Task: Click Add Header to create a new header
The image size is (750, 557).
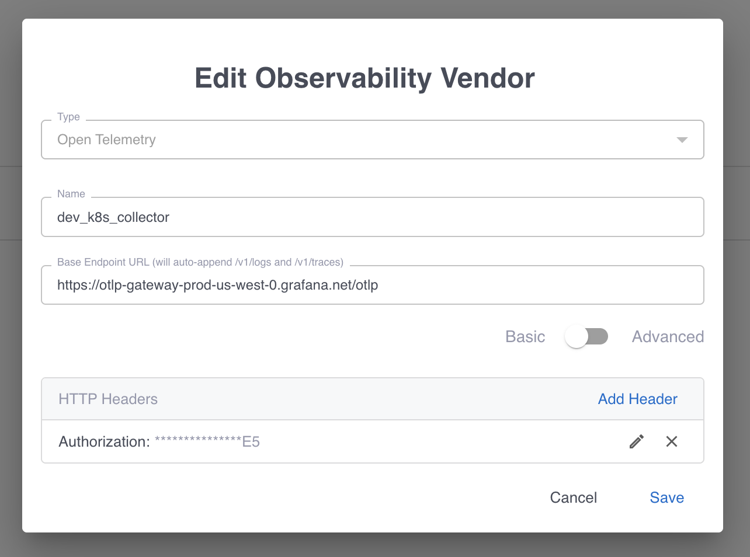Action: point(637,399)
